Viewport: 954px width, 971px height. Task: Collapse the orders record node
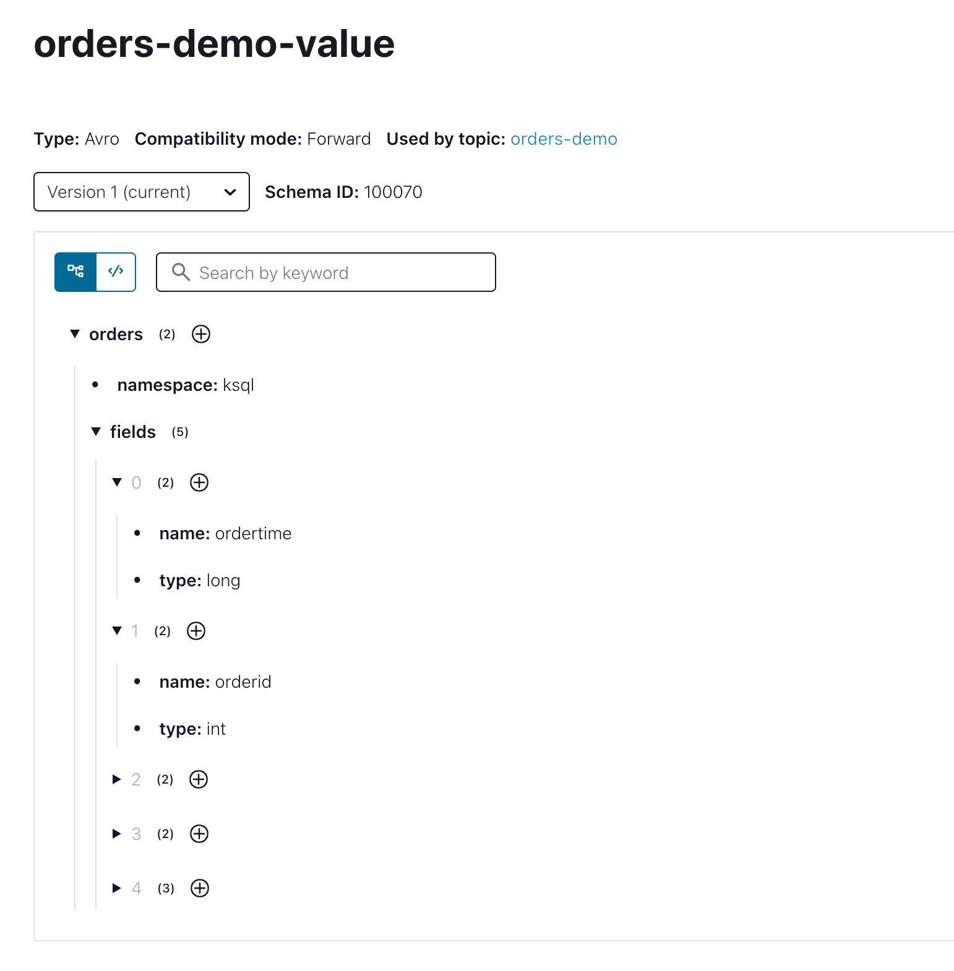pos(74,334)
